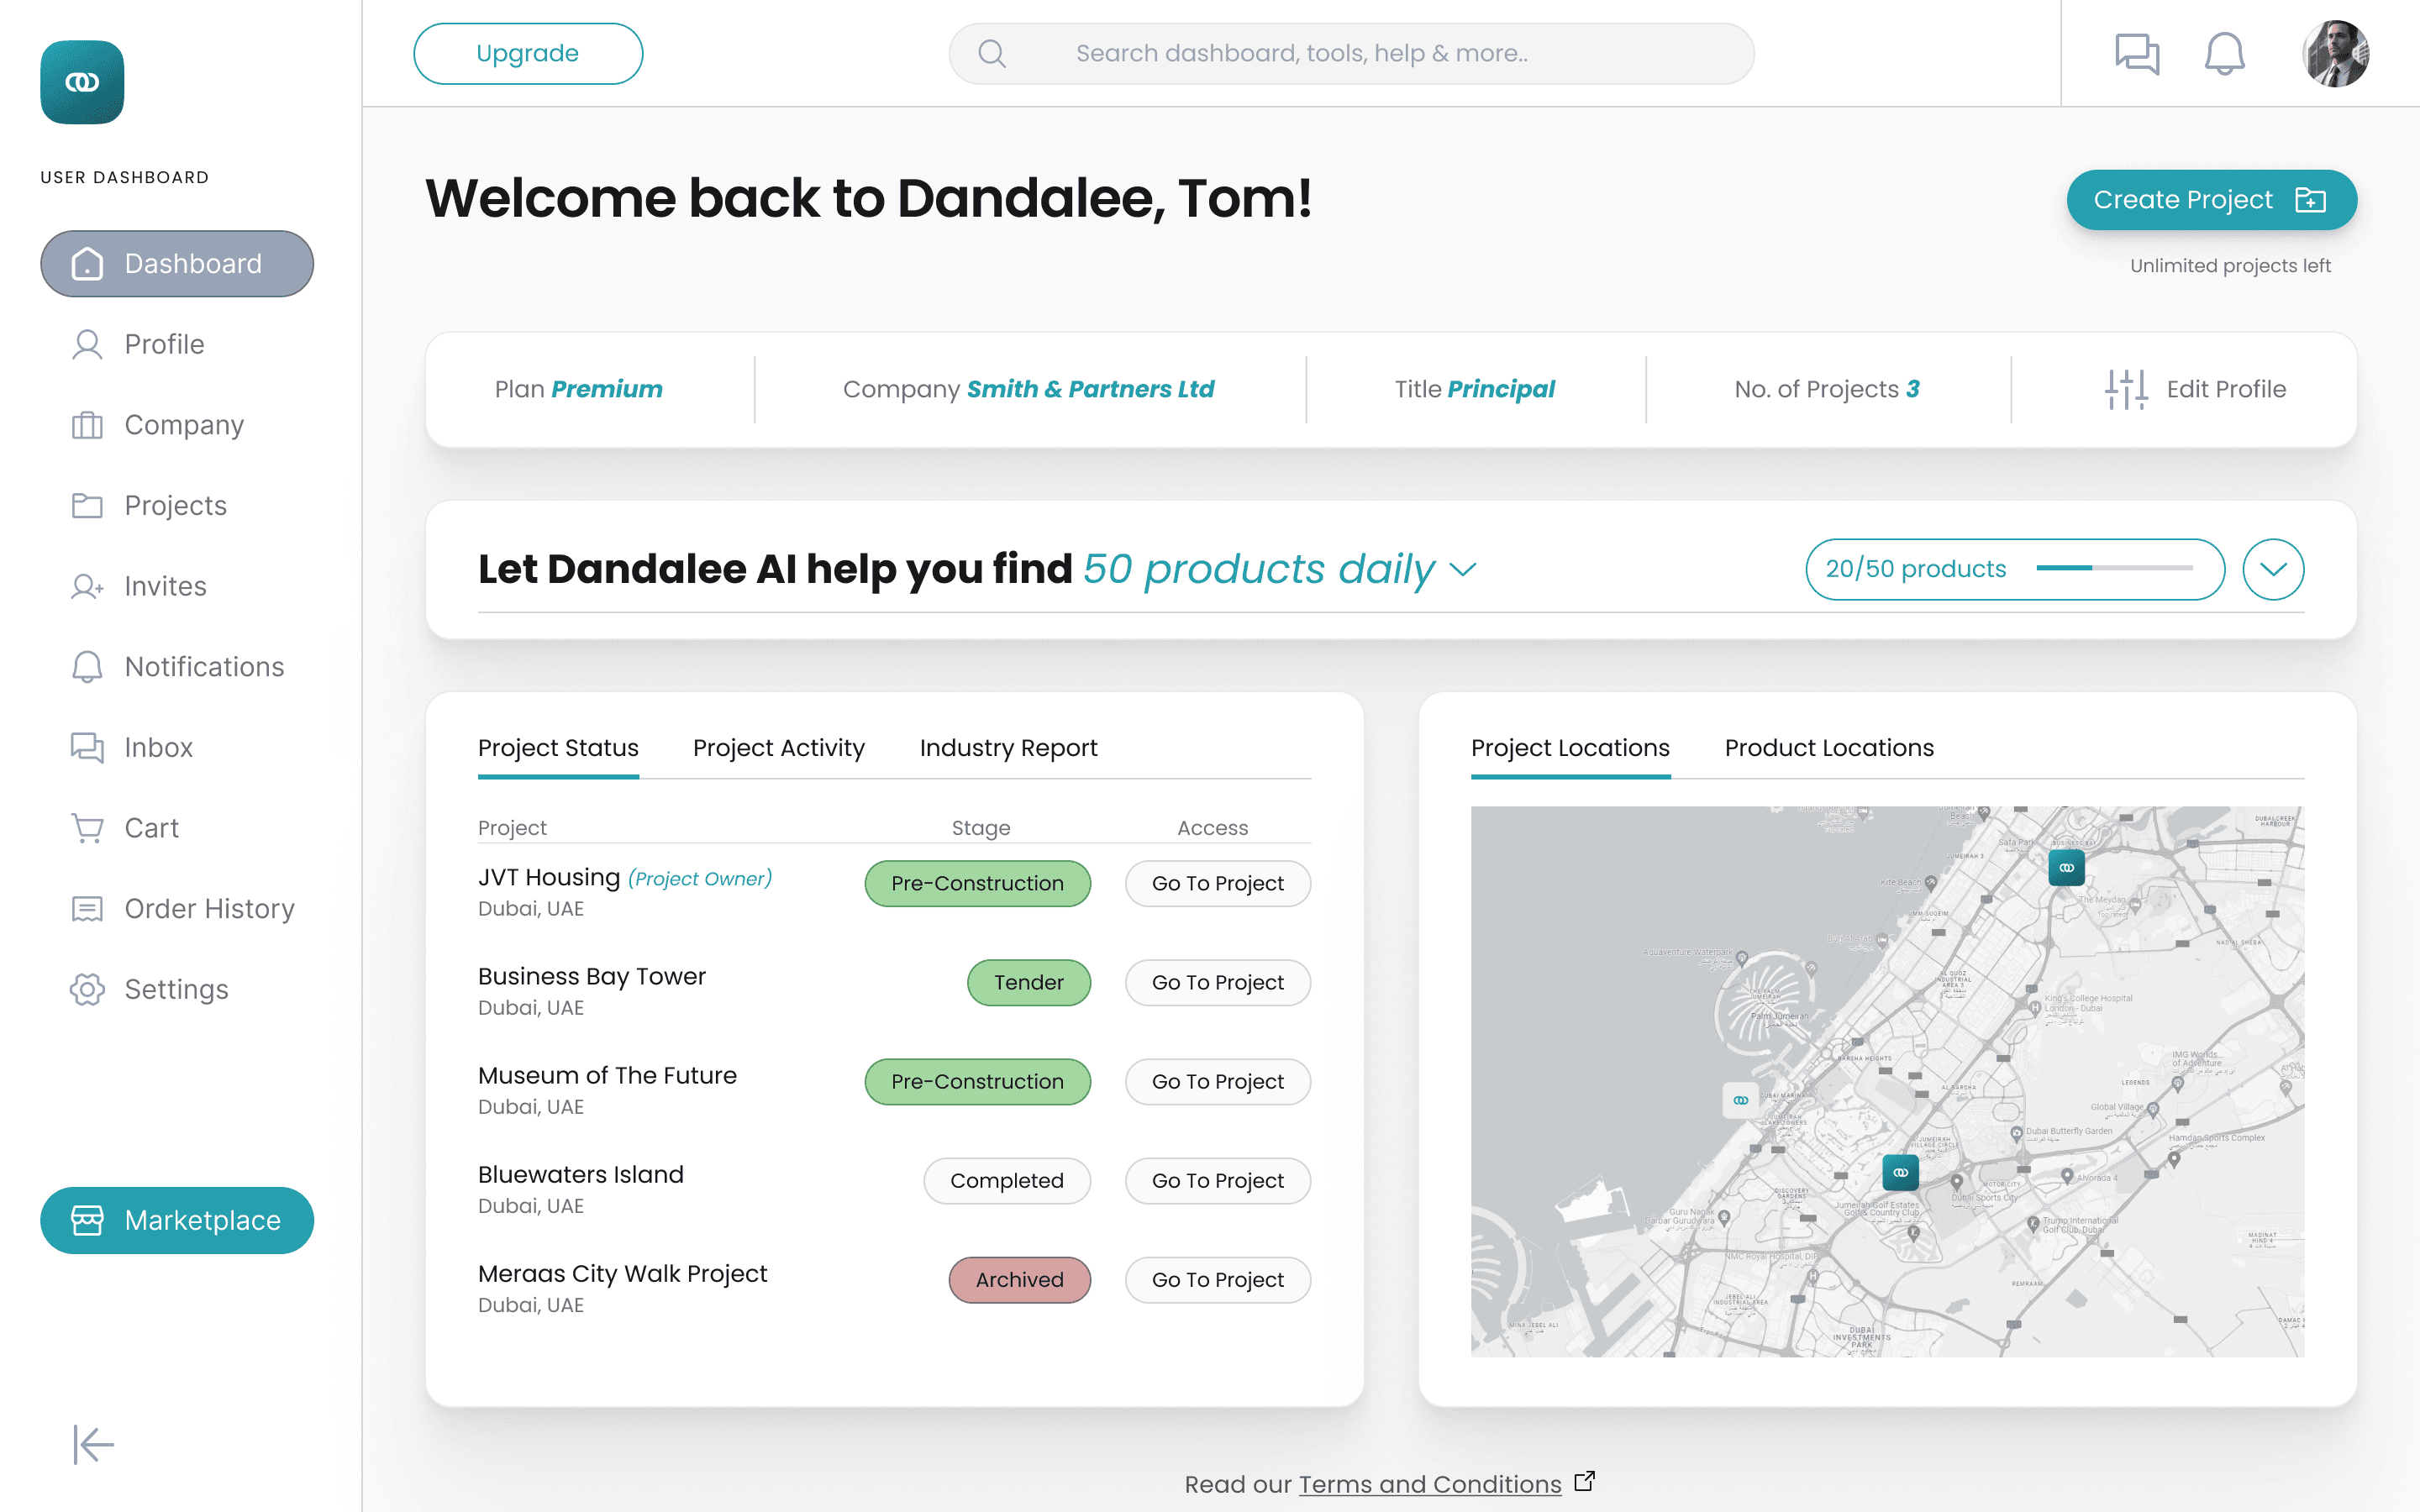Click the 20/50 products progress bar
Screen dimensions: 2420x1512
coord(2114,568)
